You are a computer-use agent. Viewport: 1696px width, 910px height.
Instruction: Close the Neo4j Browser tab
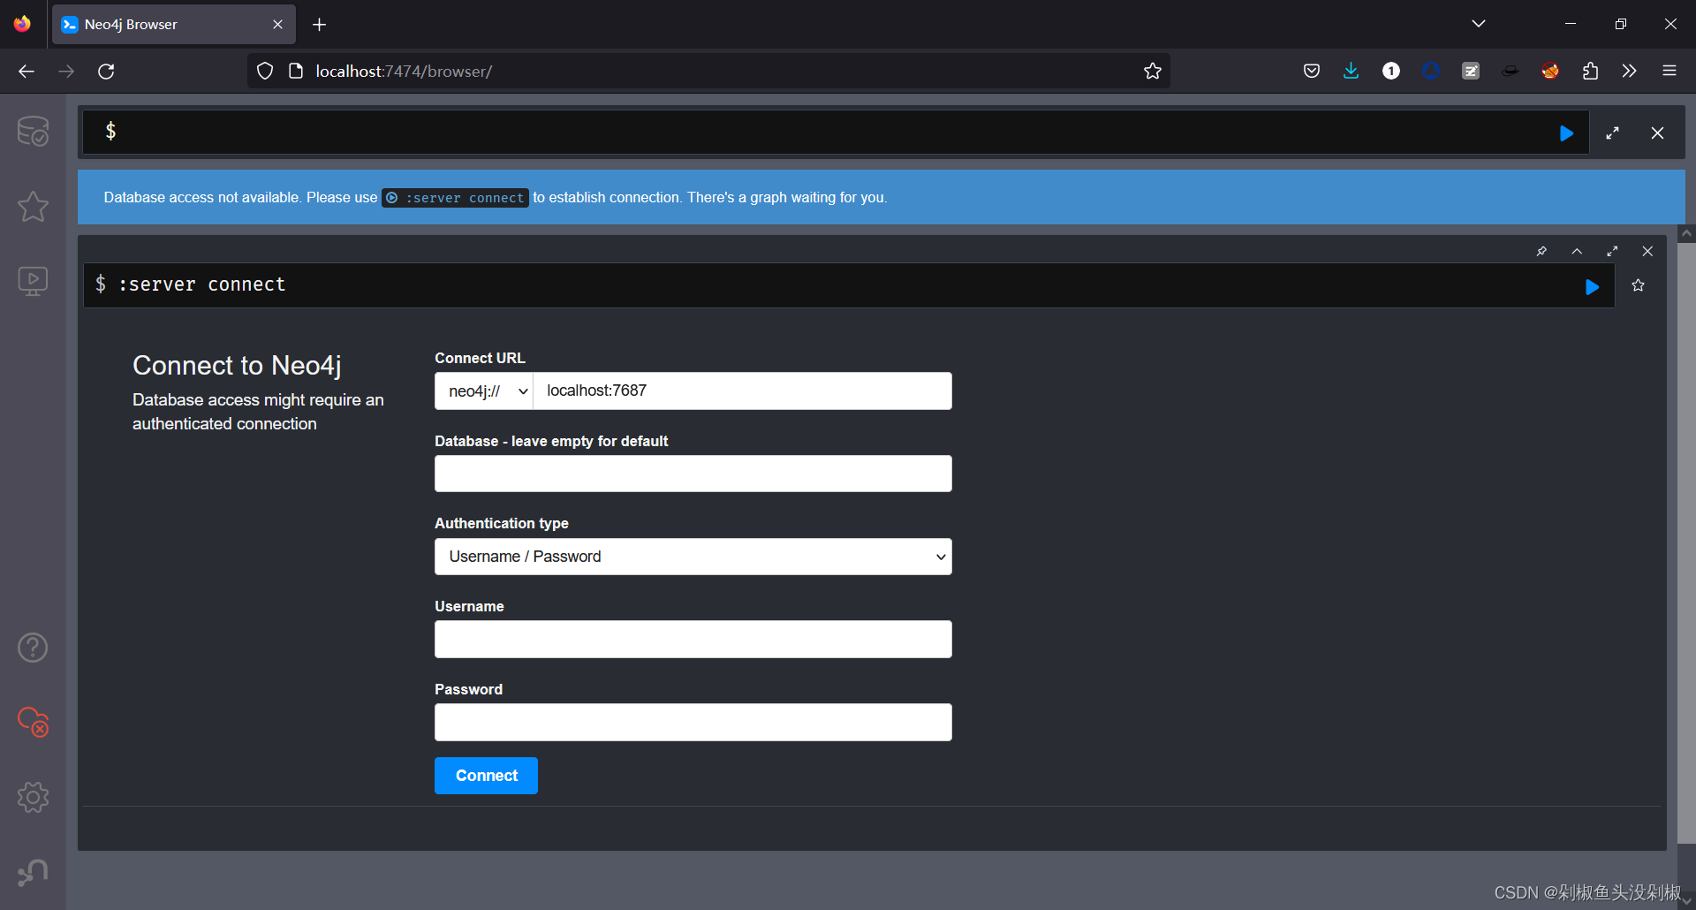coord(277,25)
